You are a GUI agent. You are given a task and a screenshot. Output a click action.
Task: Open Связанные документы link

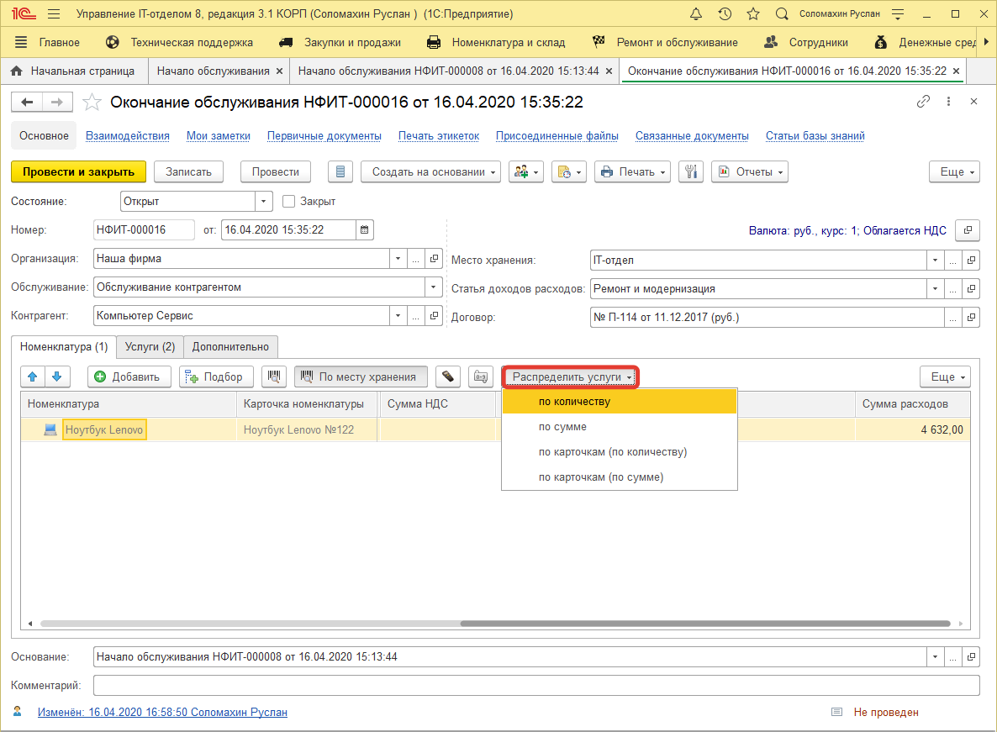692,135
